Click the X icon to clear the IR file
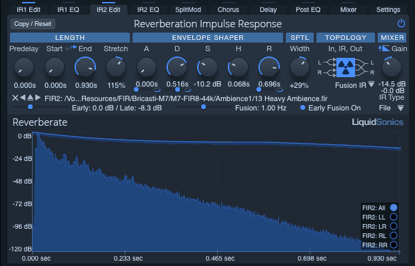415x266 pixels. click(x=15, y=98)
